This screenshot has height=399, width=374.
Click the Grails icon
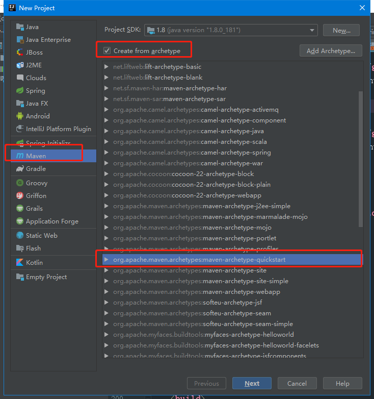point(20,208)
